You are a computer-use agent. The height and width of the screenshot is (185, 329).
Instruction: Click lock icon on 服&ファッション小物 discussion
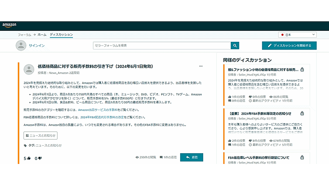point(302,70)
